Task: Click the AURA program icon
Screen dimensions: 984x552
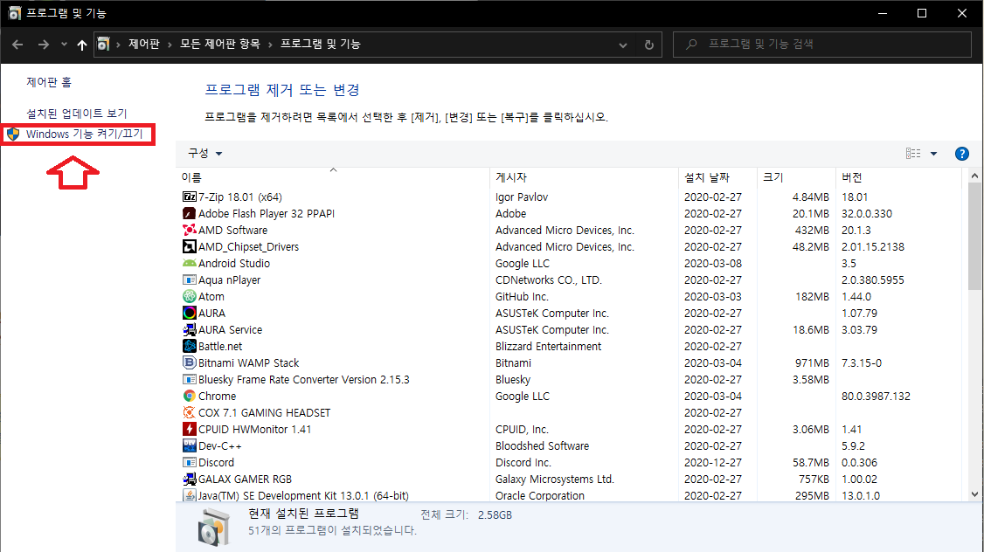Action: click(189, 313)
